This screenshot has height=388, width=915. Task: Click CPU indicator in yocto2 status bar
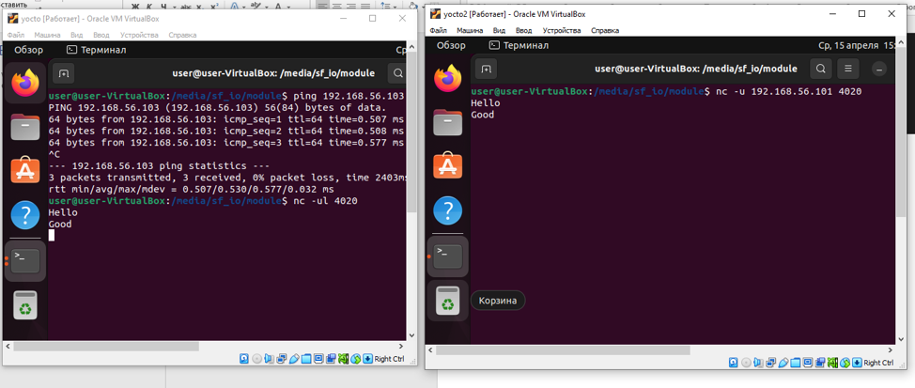(x=832, y=363)
